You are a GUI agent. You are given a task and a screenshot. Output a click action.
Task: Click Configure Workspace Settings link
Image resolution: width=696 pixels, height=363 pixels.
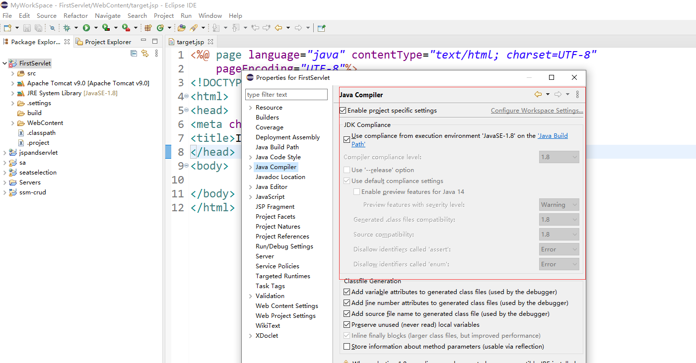(x=537, y=111)
